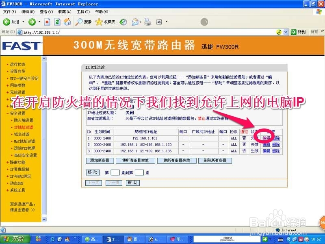The width and height of the screenshot is (325, 244).
Task: Open WPS一键安全设定 in the sidebar
Action: pos(24,78)
